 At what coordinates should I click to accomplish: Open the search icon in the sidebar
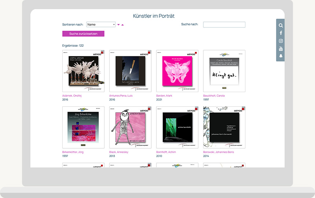click(281, 26)
